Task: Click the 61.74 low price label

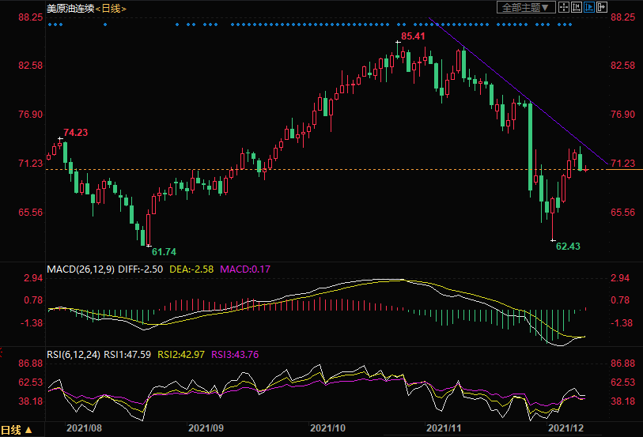Action: click(163, 251)
